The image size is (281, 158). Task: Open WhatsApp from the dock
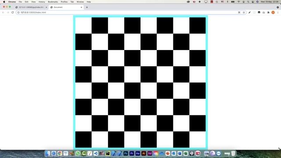78,154
